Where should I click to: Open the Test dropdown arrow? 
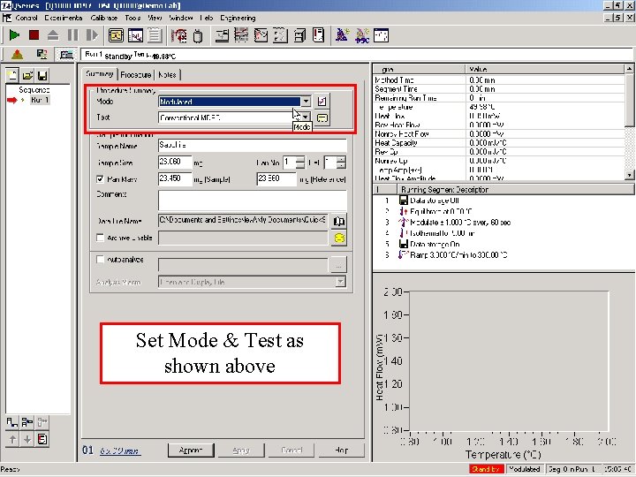(306, 117)
